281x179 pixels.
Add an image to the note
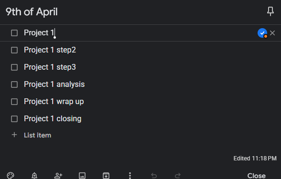click(x=82, y=176)
